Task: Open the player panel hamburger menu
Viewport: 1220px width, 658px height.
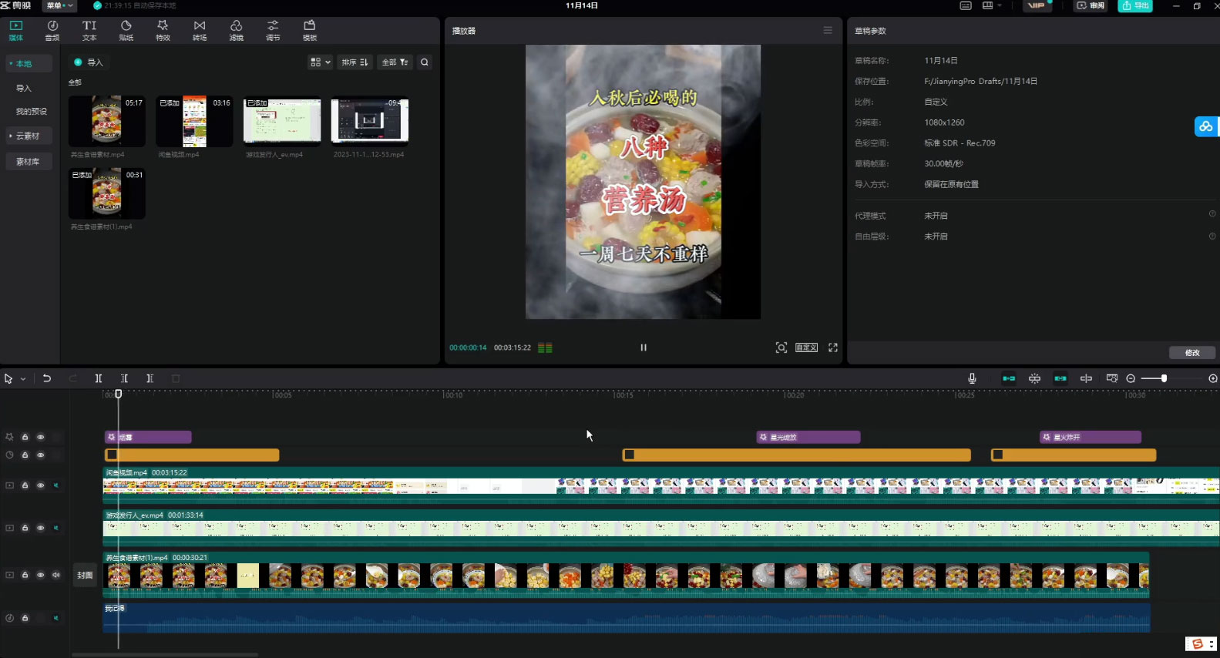Action: click(828, 31)
